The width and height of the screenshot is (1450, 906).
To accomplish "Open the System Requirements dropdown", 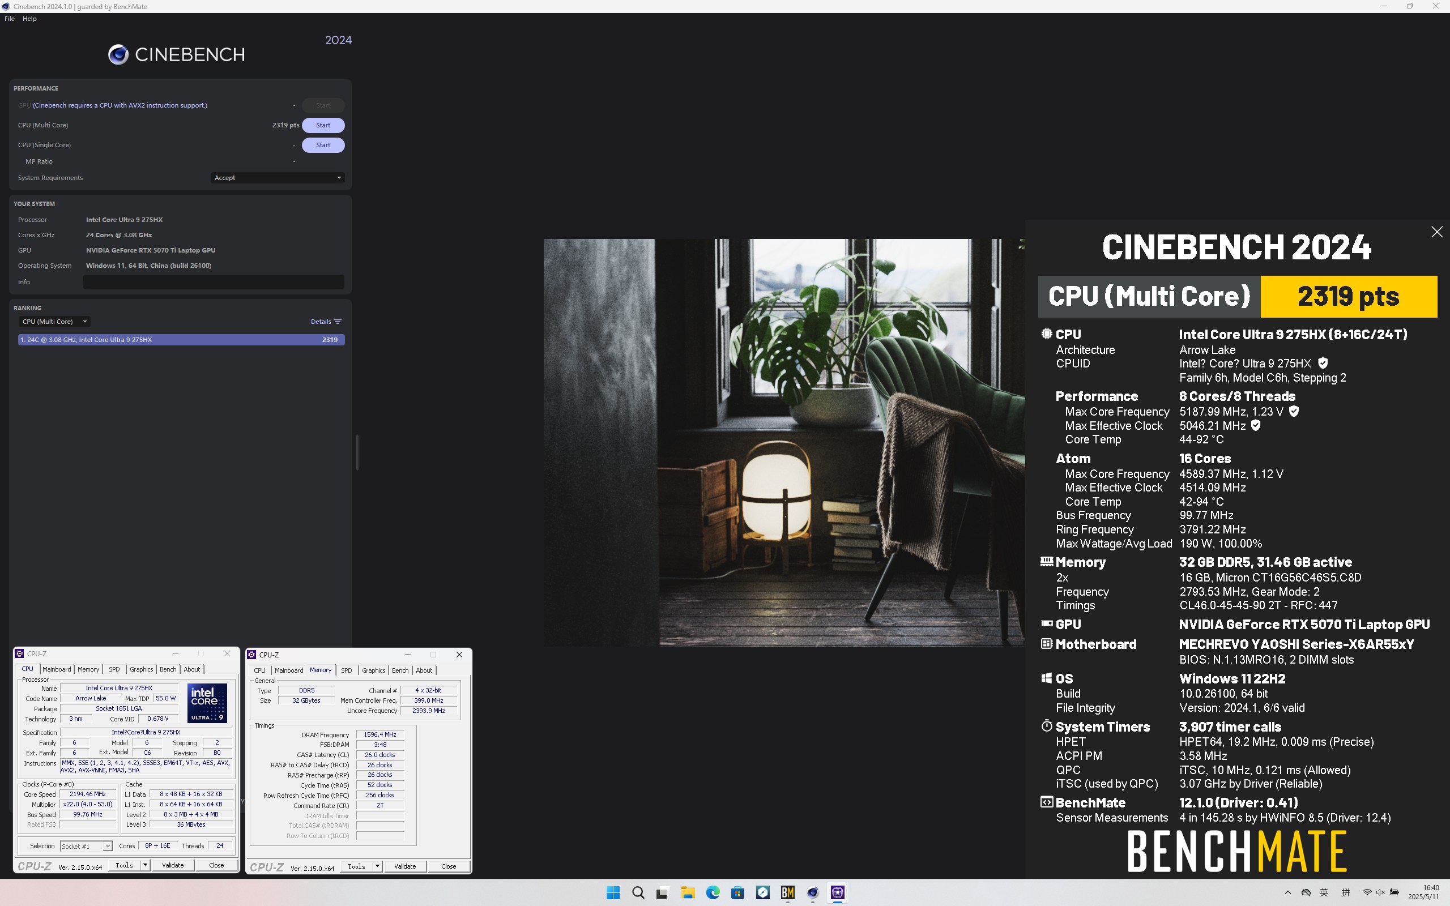I will click(x=278, y=178).
